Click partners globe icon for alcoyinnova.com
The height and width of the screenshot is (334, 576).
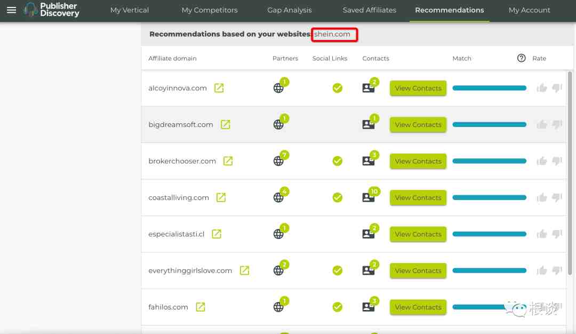(278, 88)
